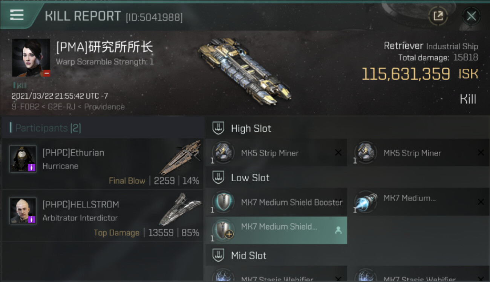Select the first MK5 Strip Miner icon
The image size is (490, 282).
click(223, 152)
